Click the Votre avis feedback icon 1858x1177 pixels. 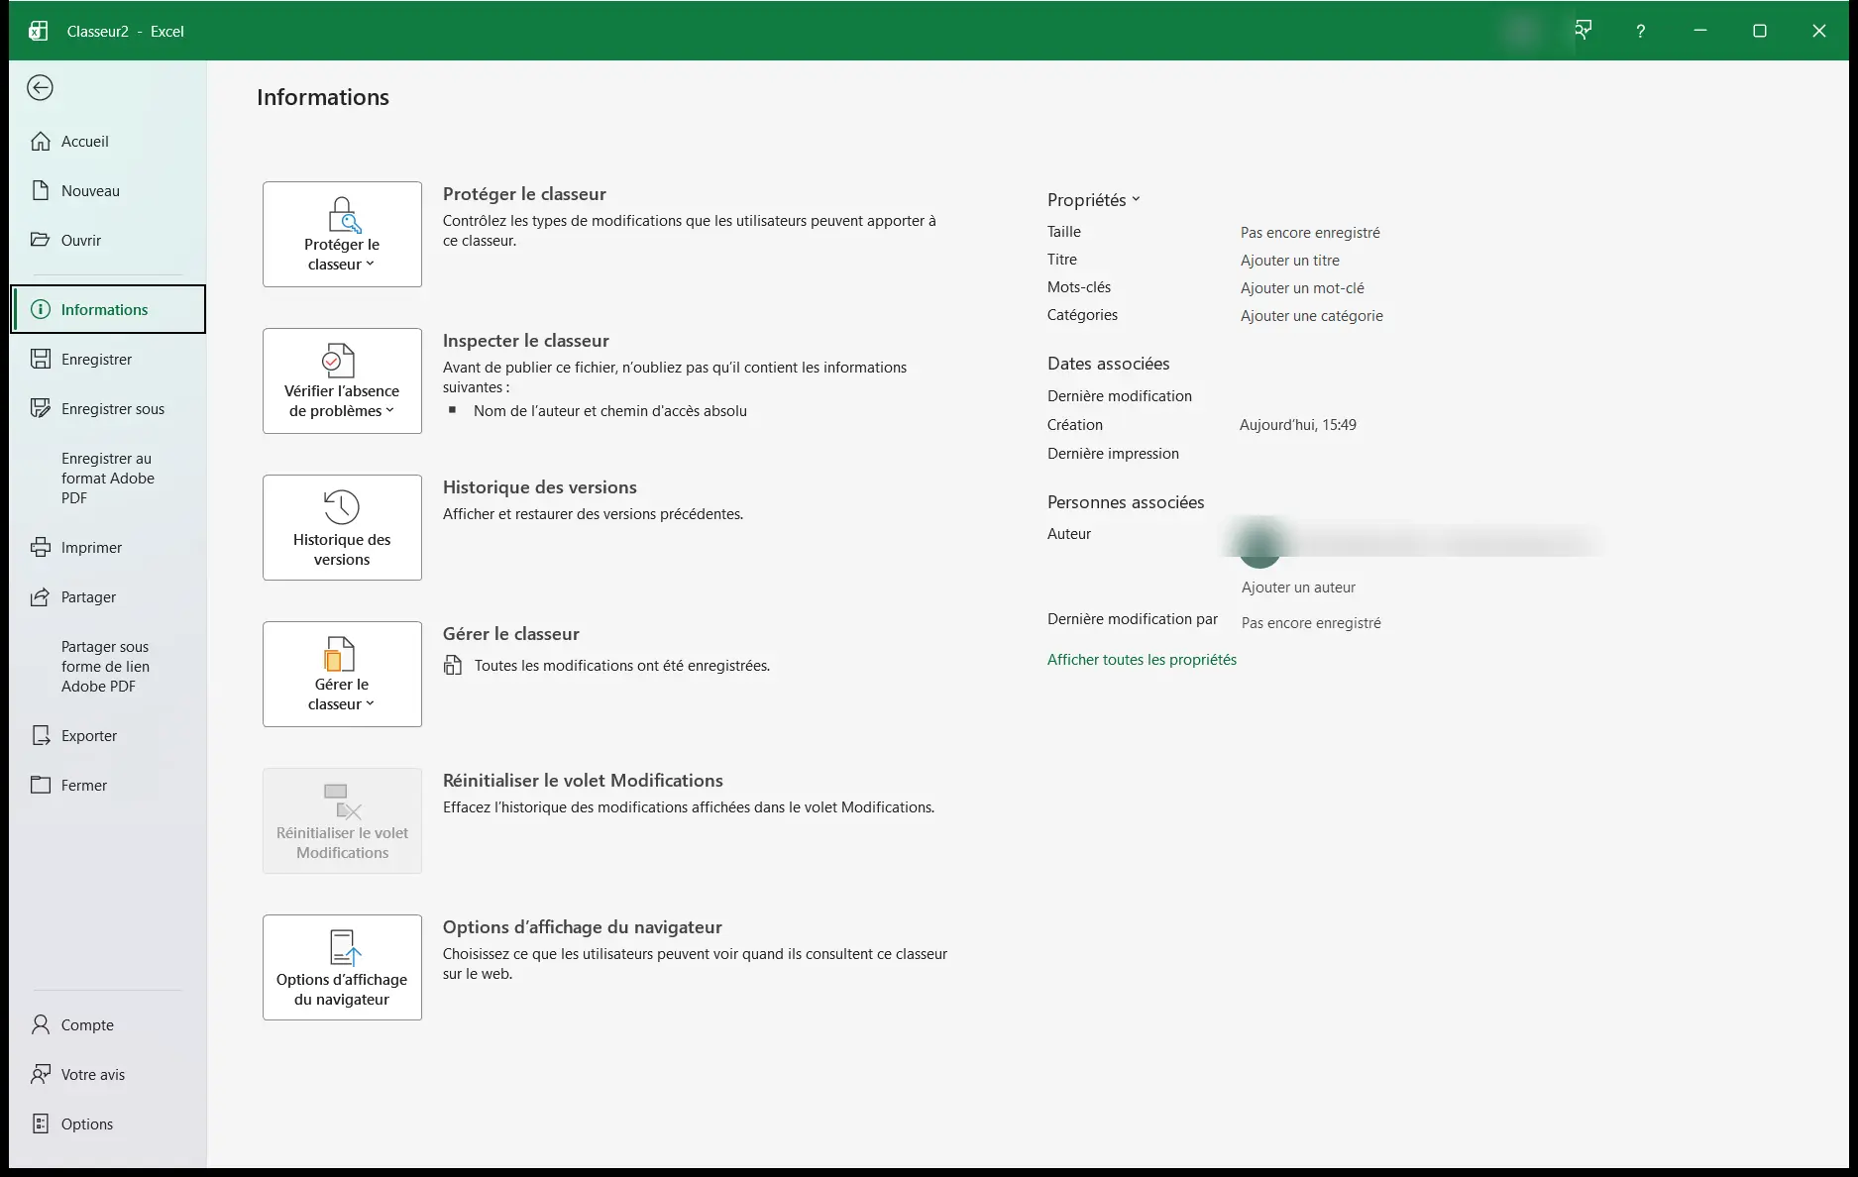(x=41, y=1074)
